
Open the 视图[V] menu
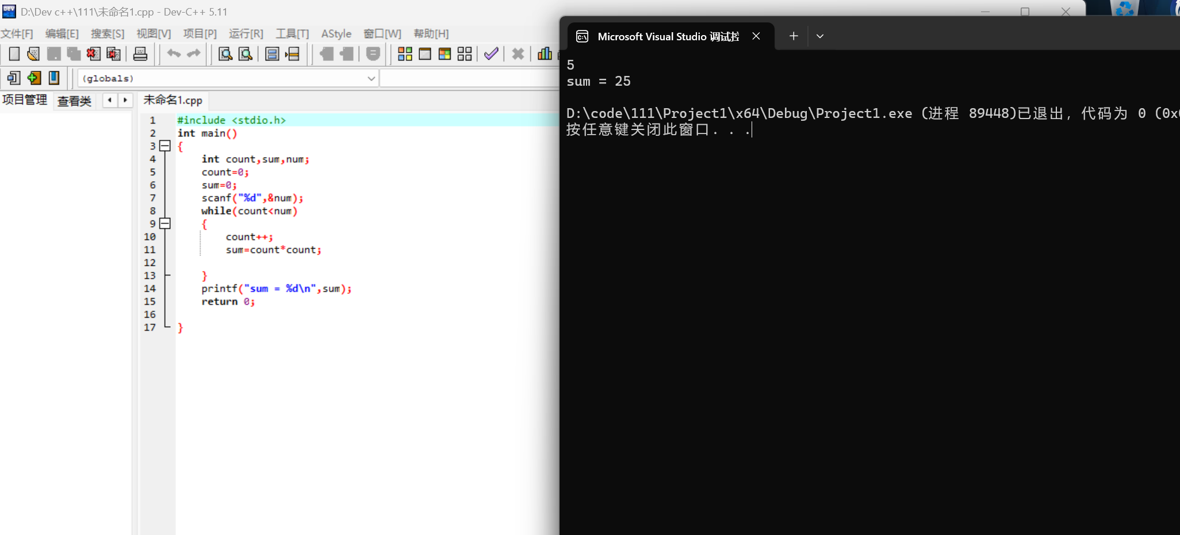tap(154, 34)
